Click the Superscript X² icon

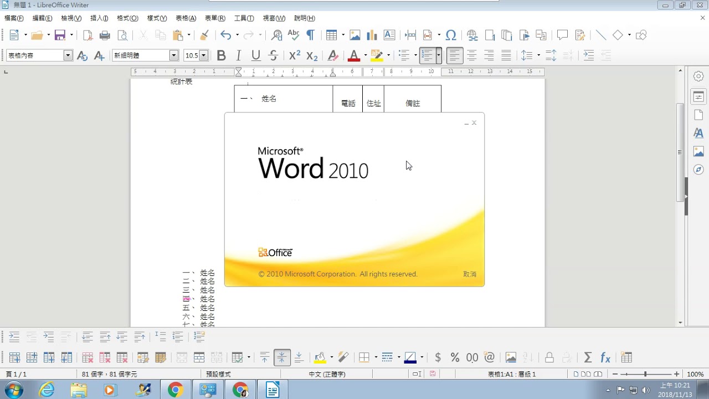[x=295, y=55]
